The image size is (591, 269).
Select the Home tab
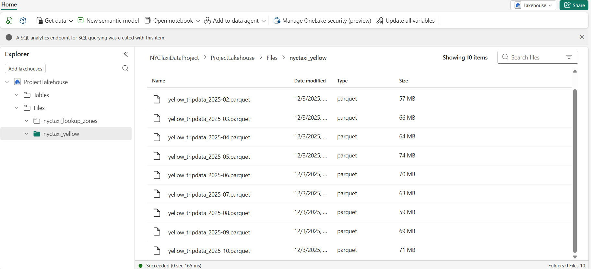(9, 5)
